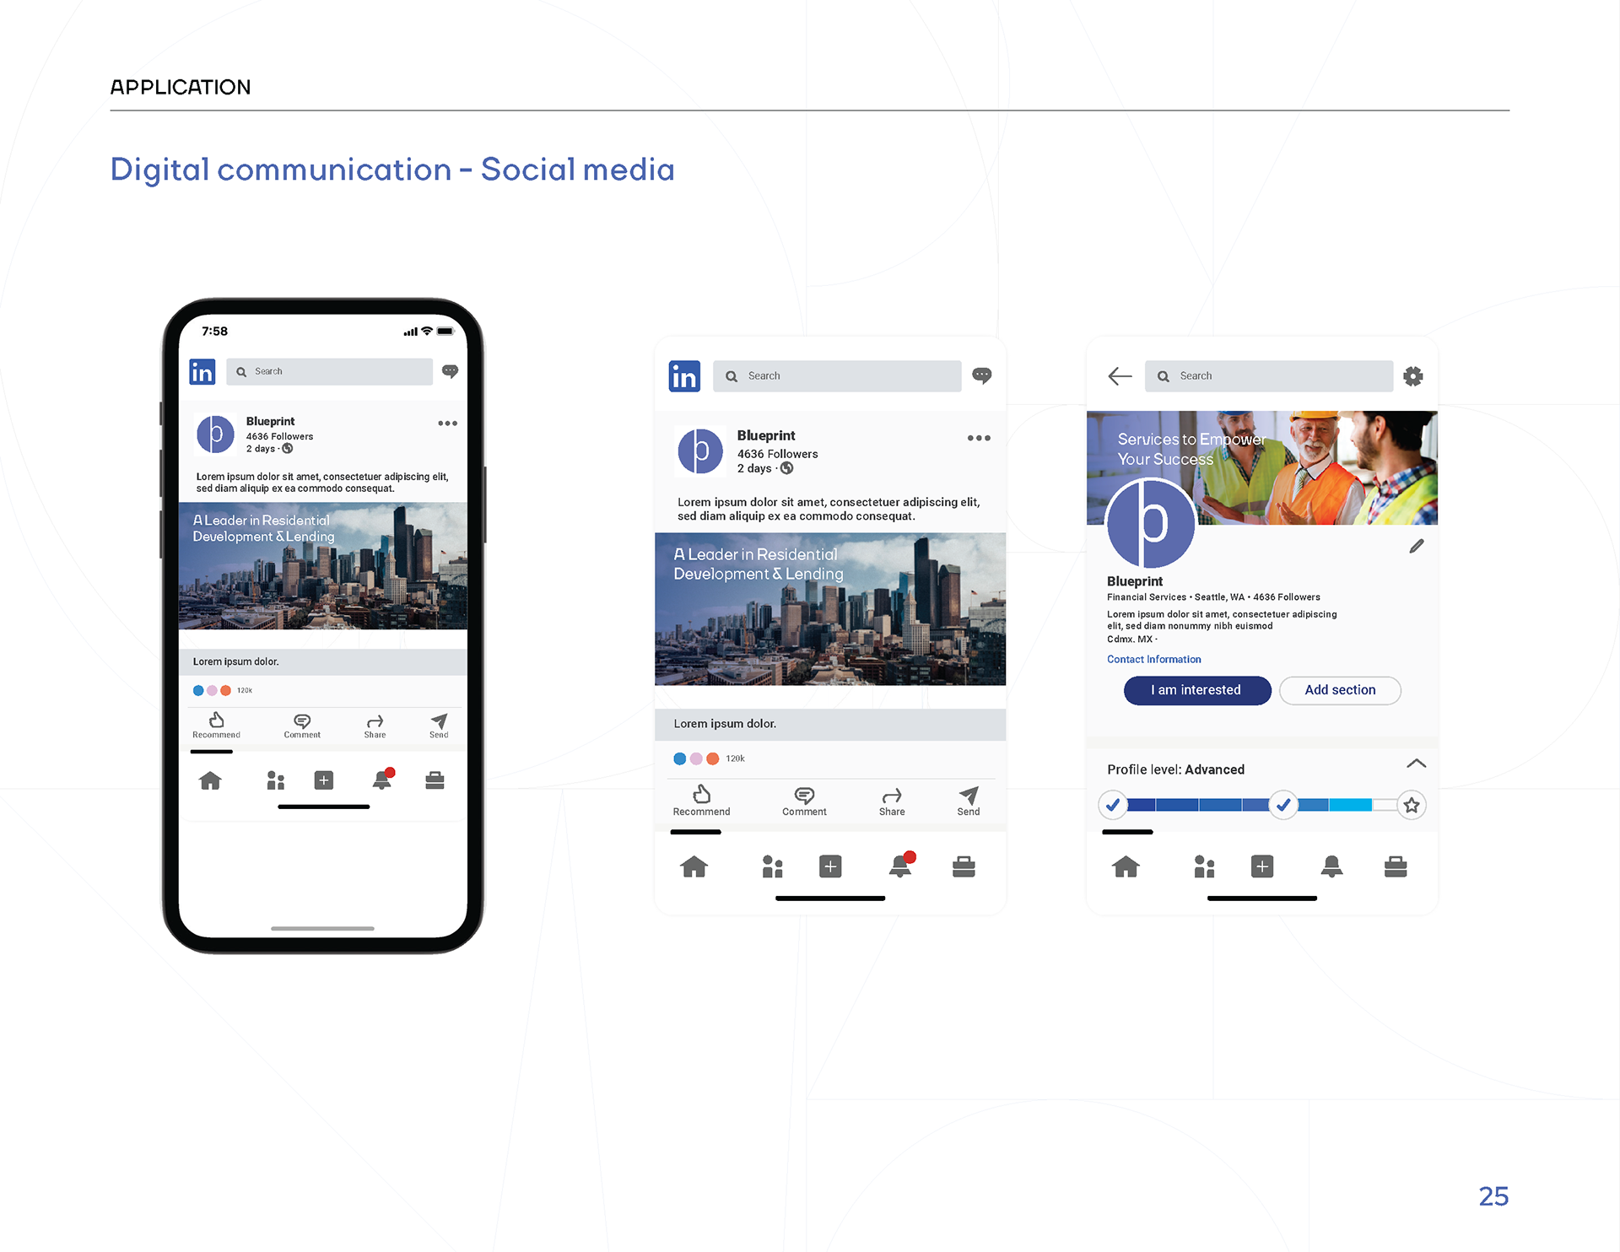
Task: Open messaging icon in middle feed screen
Action: pos(981,375)
